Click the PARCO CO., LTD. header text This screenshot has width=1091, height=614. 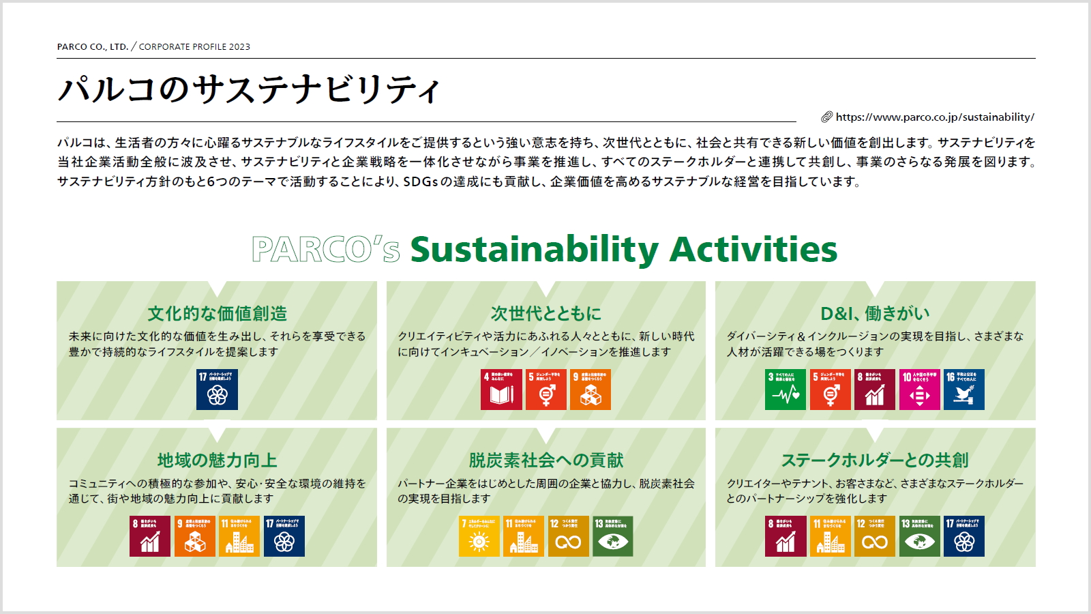tap(93, 47)
